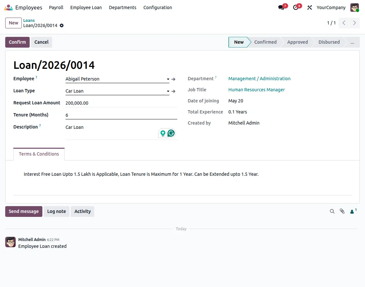Open the Configuration menu

point(158,8)
